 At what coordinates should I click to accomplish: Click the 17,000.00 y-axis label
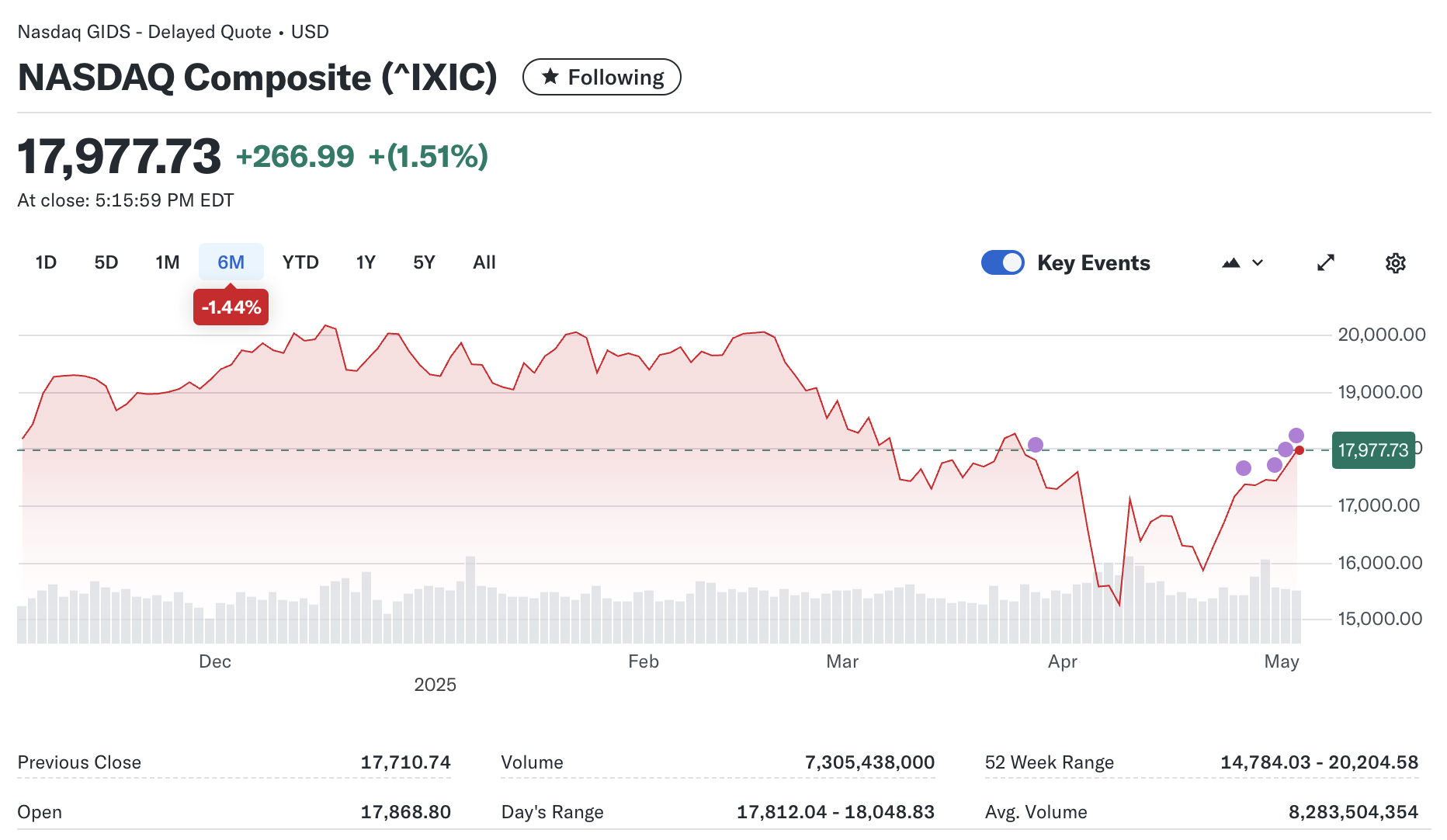[1379, 505]
